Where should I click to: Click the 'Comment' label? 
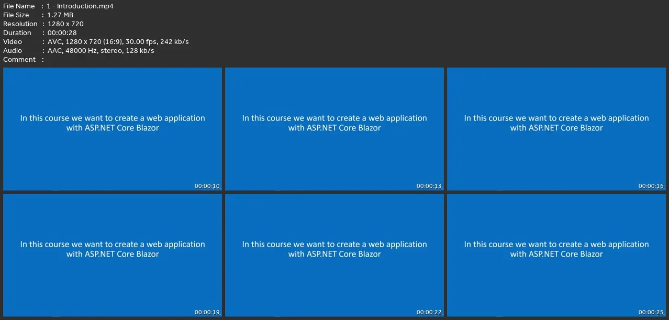click(x=19, y=60)
